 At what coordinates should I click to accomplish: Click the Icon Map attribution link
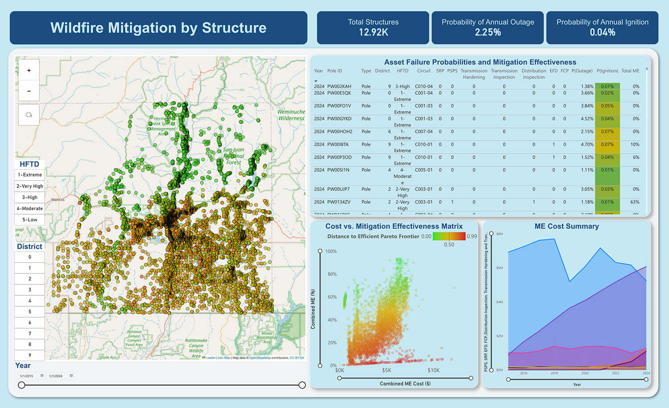pos(224,358)
